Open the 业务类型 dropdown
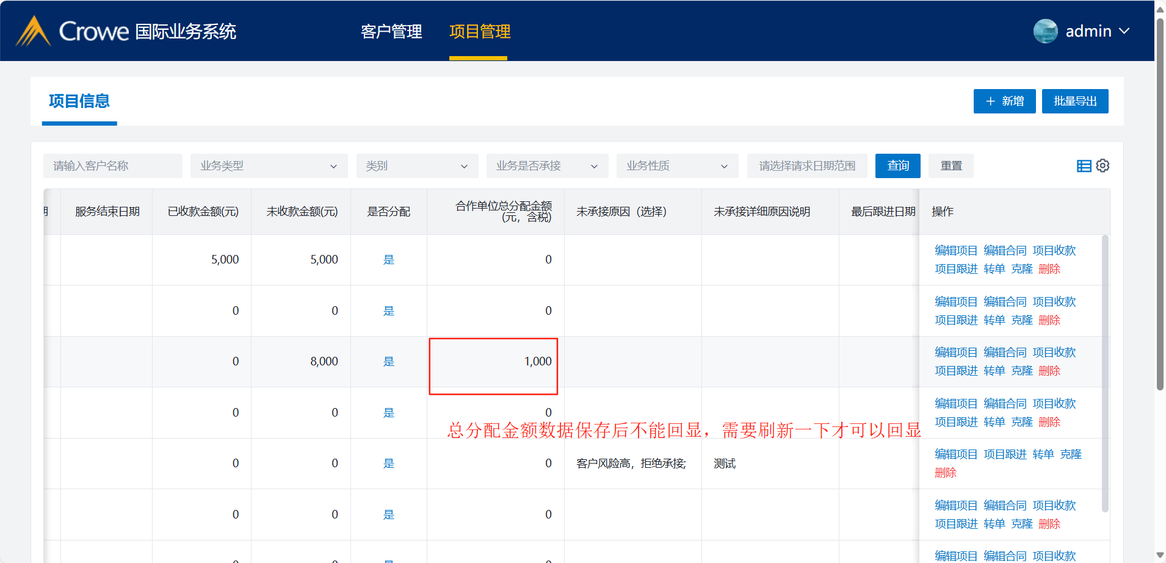1166x563 pixels. (x=269, y=166)
